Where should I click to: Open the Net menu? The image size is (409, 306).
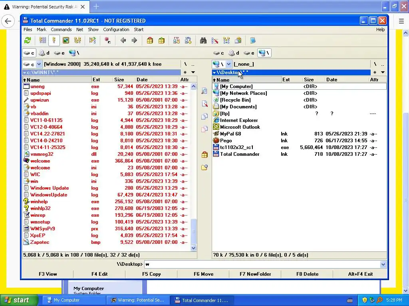click(x=79, y=29)
